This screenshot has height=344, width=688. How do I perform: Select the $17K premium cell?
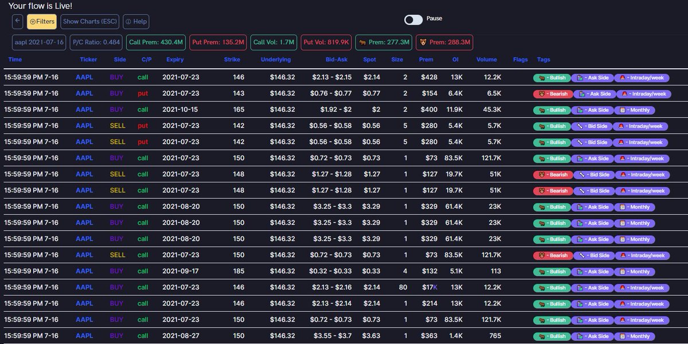tap(429, 287)
